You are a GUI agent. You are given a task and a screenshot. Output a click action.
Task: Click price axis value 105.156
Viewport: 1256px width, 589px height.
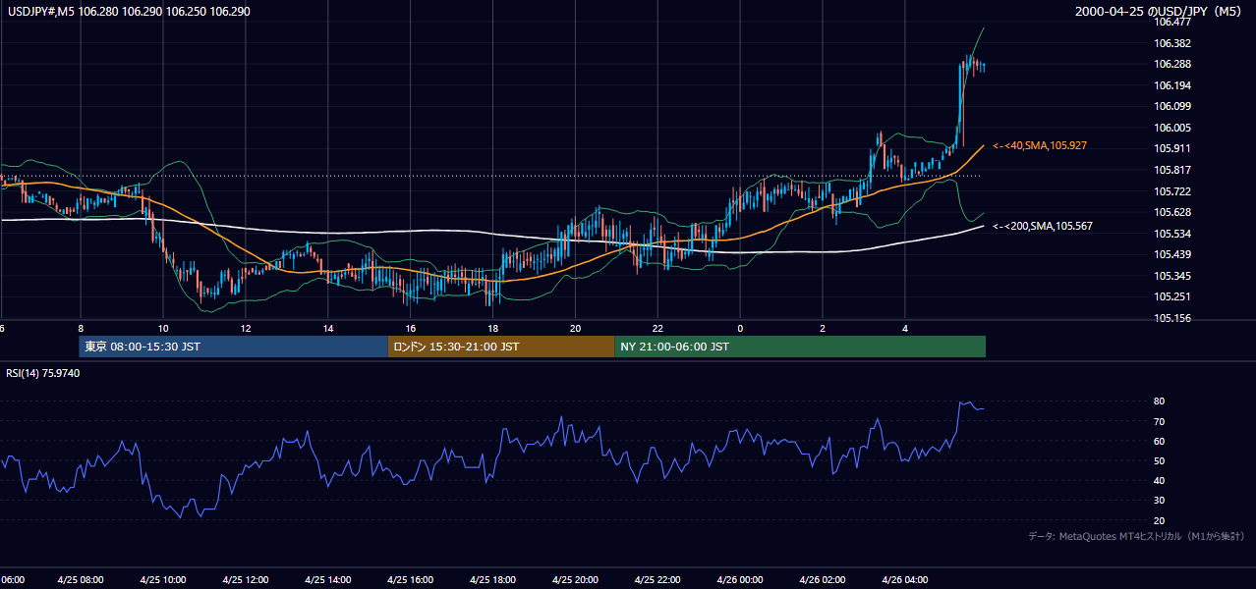click(1171, 318)
